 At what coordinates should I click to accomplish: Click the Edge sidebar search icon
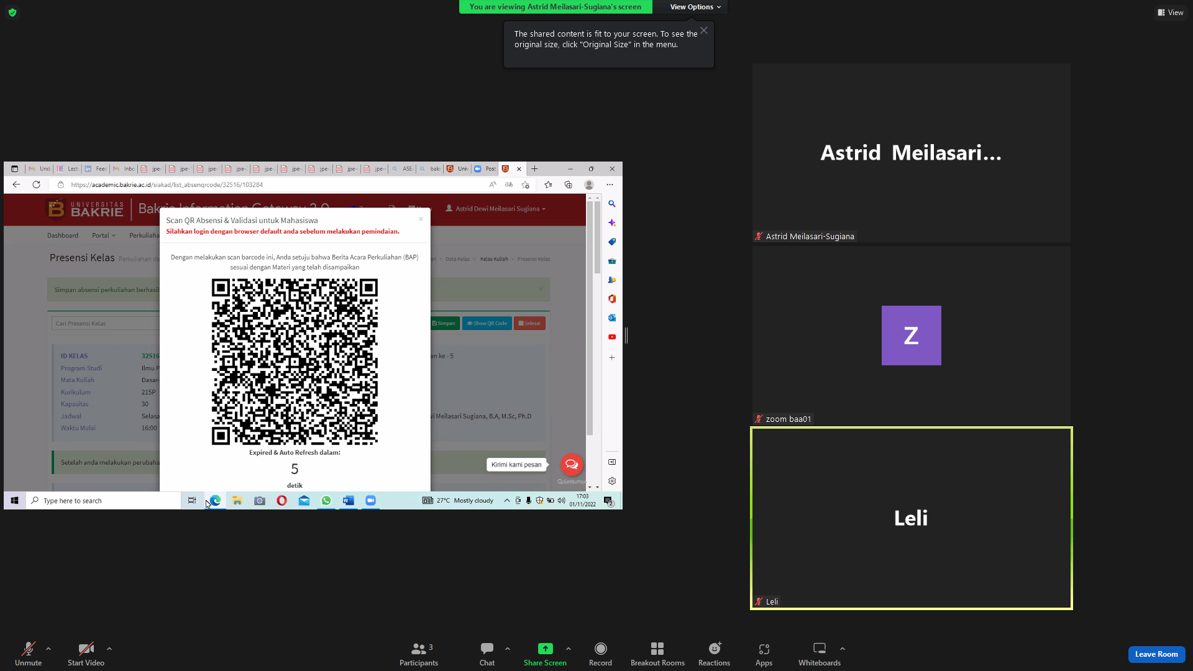(x=612, y=204)
